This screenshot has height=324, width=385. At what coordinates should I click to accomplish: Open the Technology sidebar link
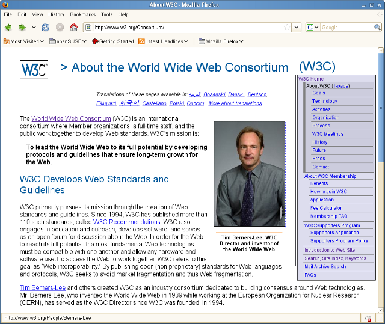(325, 101)
